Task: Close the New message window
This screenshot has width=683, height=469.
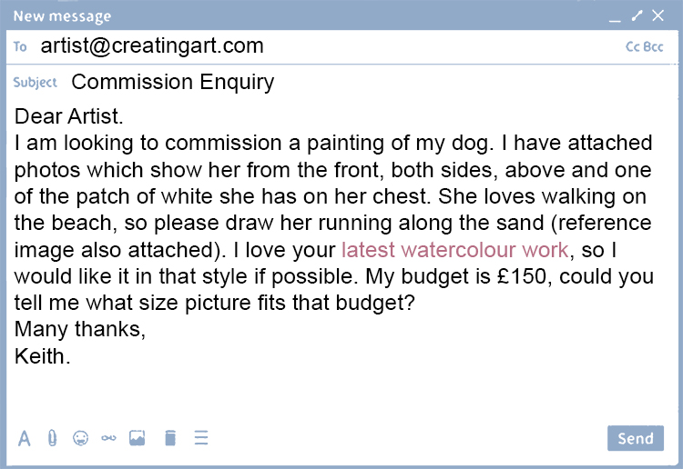Action: [659, 15]
